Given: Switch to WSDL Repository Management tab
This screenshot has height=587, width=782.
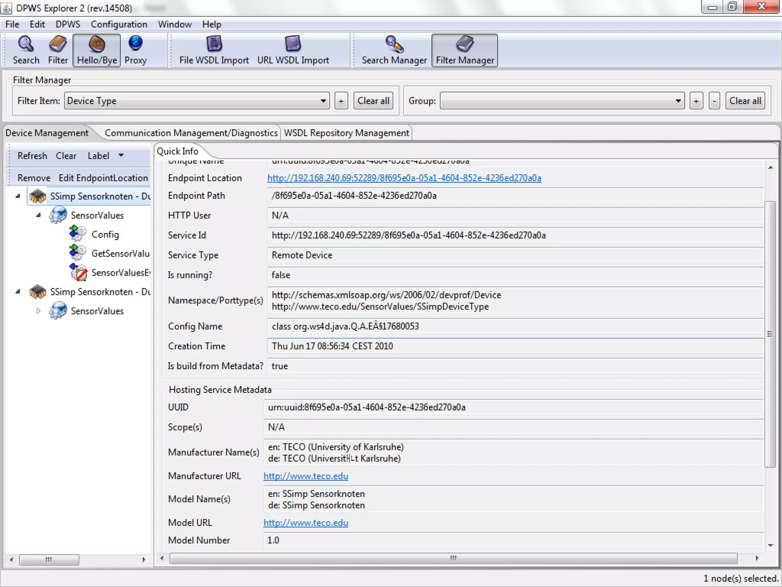Looking at the screenshot, I should point(346,133).
